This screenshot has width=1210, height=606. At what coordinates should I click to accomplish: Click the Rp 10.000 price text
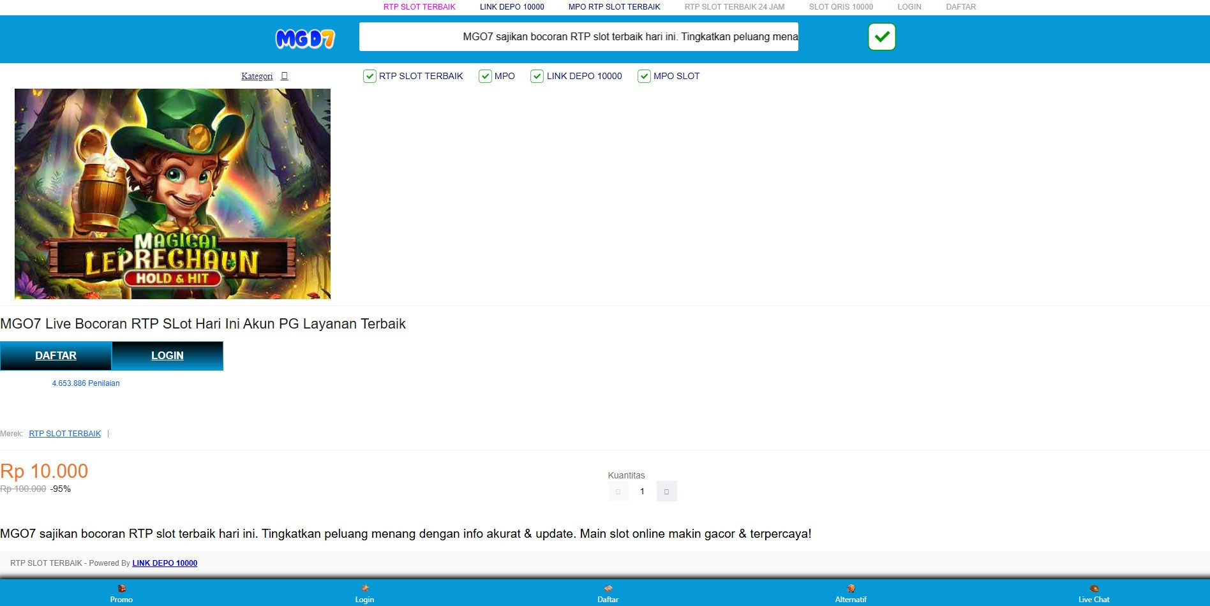pyautogui.click(x=44, y=471)
